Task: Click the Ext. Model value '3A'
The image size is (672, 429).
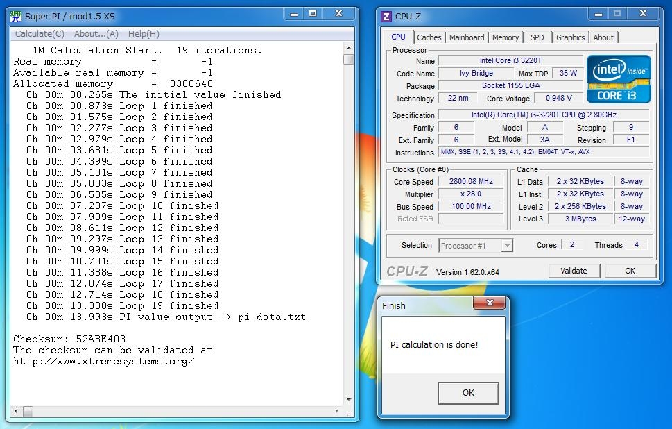Action: [x=544, y=140]
